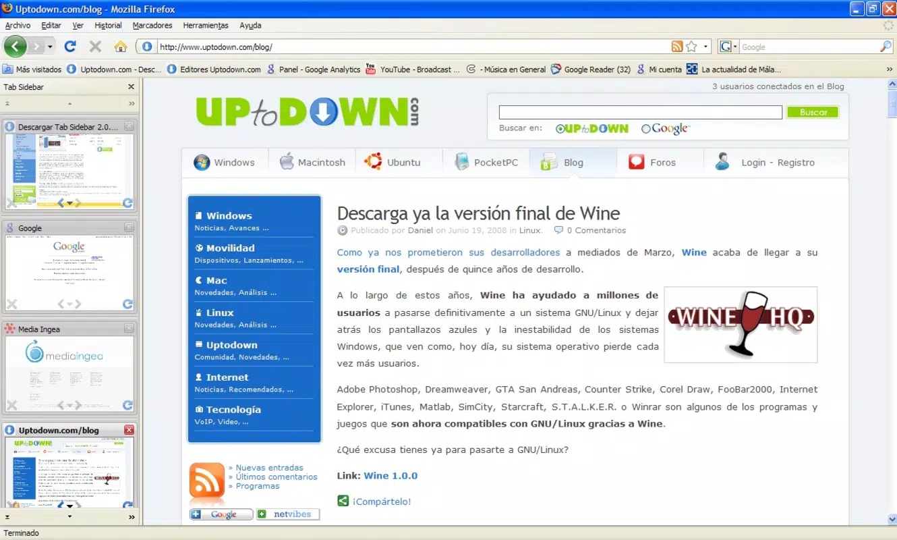Open the 0 Comentarios link

pyautogui.click(x=596, y=230)
